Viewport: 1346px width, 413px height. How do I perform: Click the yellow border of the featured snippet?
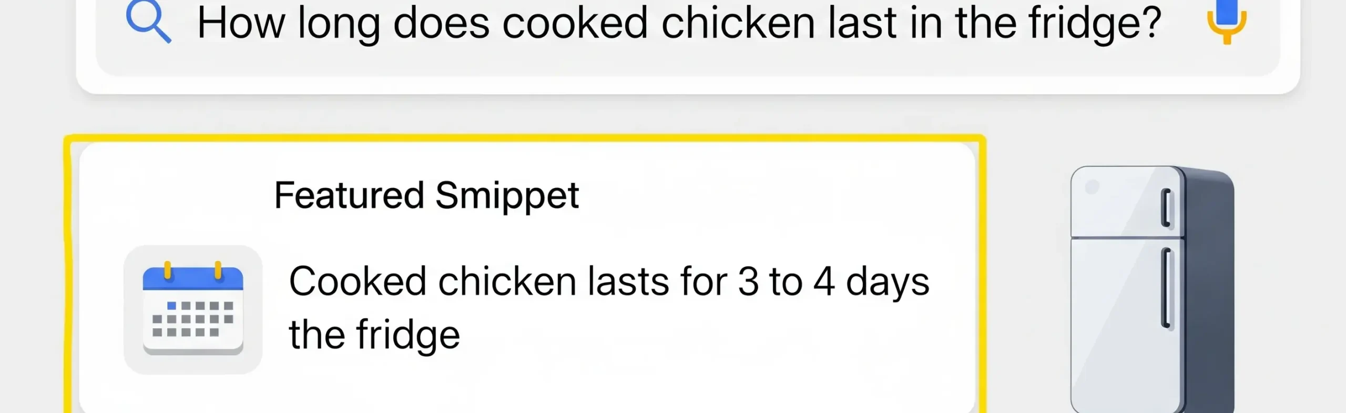pos(526,138)
